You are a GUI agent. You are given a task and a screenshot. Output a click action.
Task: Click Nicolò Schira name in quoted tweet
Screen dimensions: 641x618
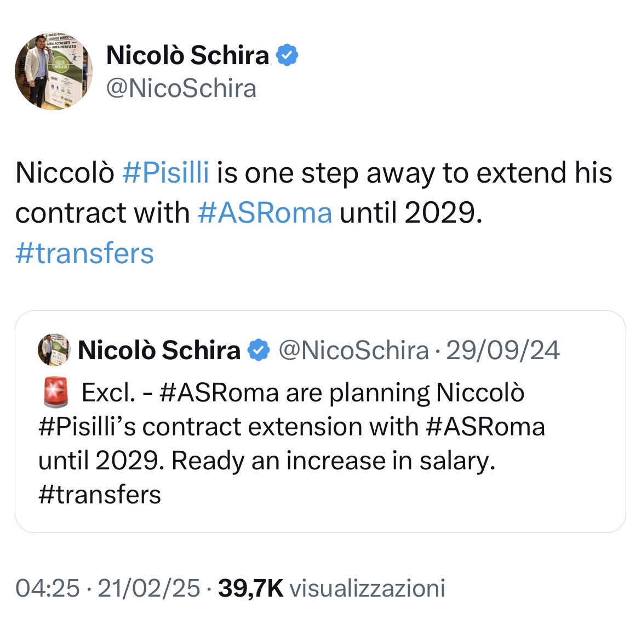point(159,350)
